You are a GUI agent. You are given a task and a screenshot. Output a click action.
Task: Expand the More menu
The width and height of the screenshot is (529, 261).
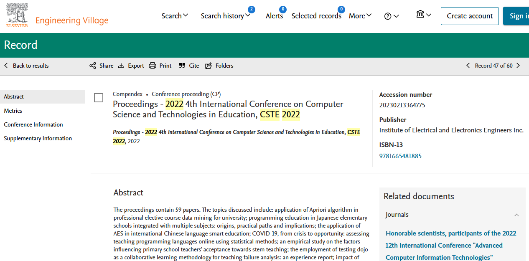[x=360, y=16]
